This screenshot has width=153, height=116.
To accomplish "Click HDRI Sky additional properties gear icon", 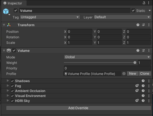I will pyautogui.click(x=137, y=101).
